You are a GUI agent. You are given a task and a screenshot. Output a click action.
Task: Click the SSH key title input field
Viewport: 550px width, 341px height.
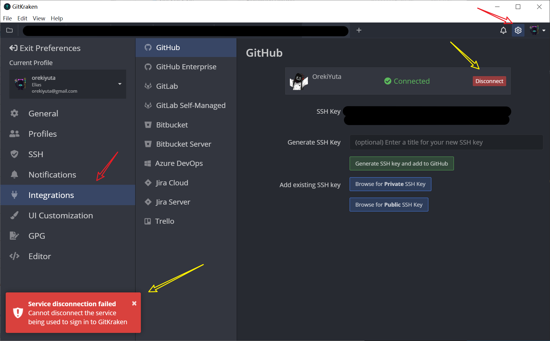[x=446, y=142]
